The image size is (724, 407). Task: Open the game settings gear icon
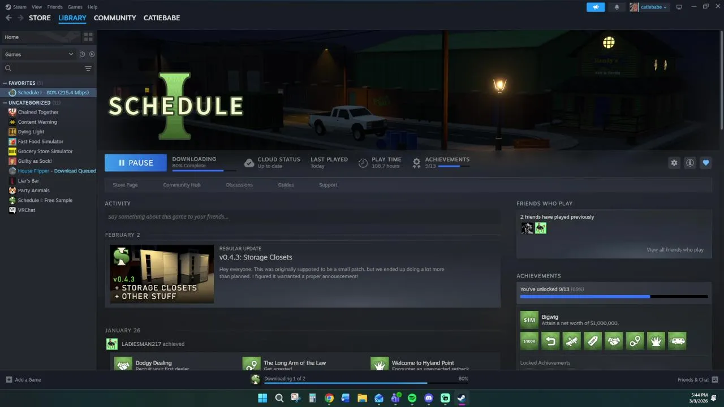(x=674, y=163)
